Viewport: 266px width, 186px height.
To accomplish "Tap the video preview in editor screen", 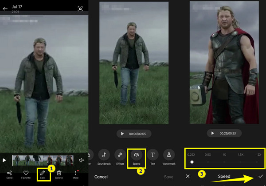I will point(134,63).
